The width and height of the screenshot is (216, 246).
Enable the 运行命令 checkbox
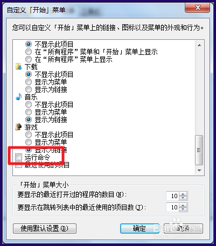pyautogui.click(x=18, y=157)
